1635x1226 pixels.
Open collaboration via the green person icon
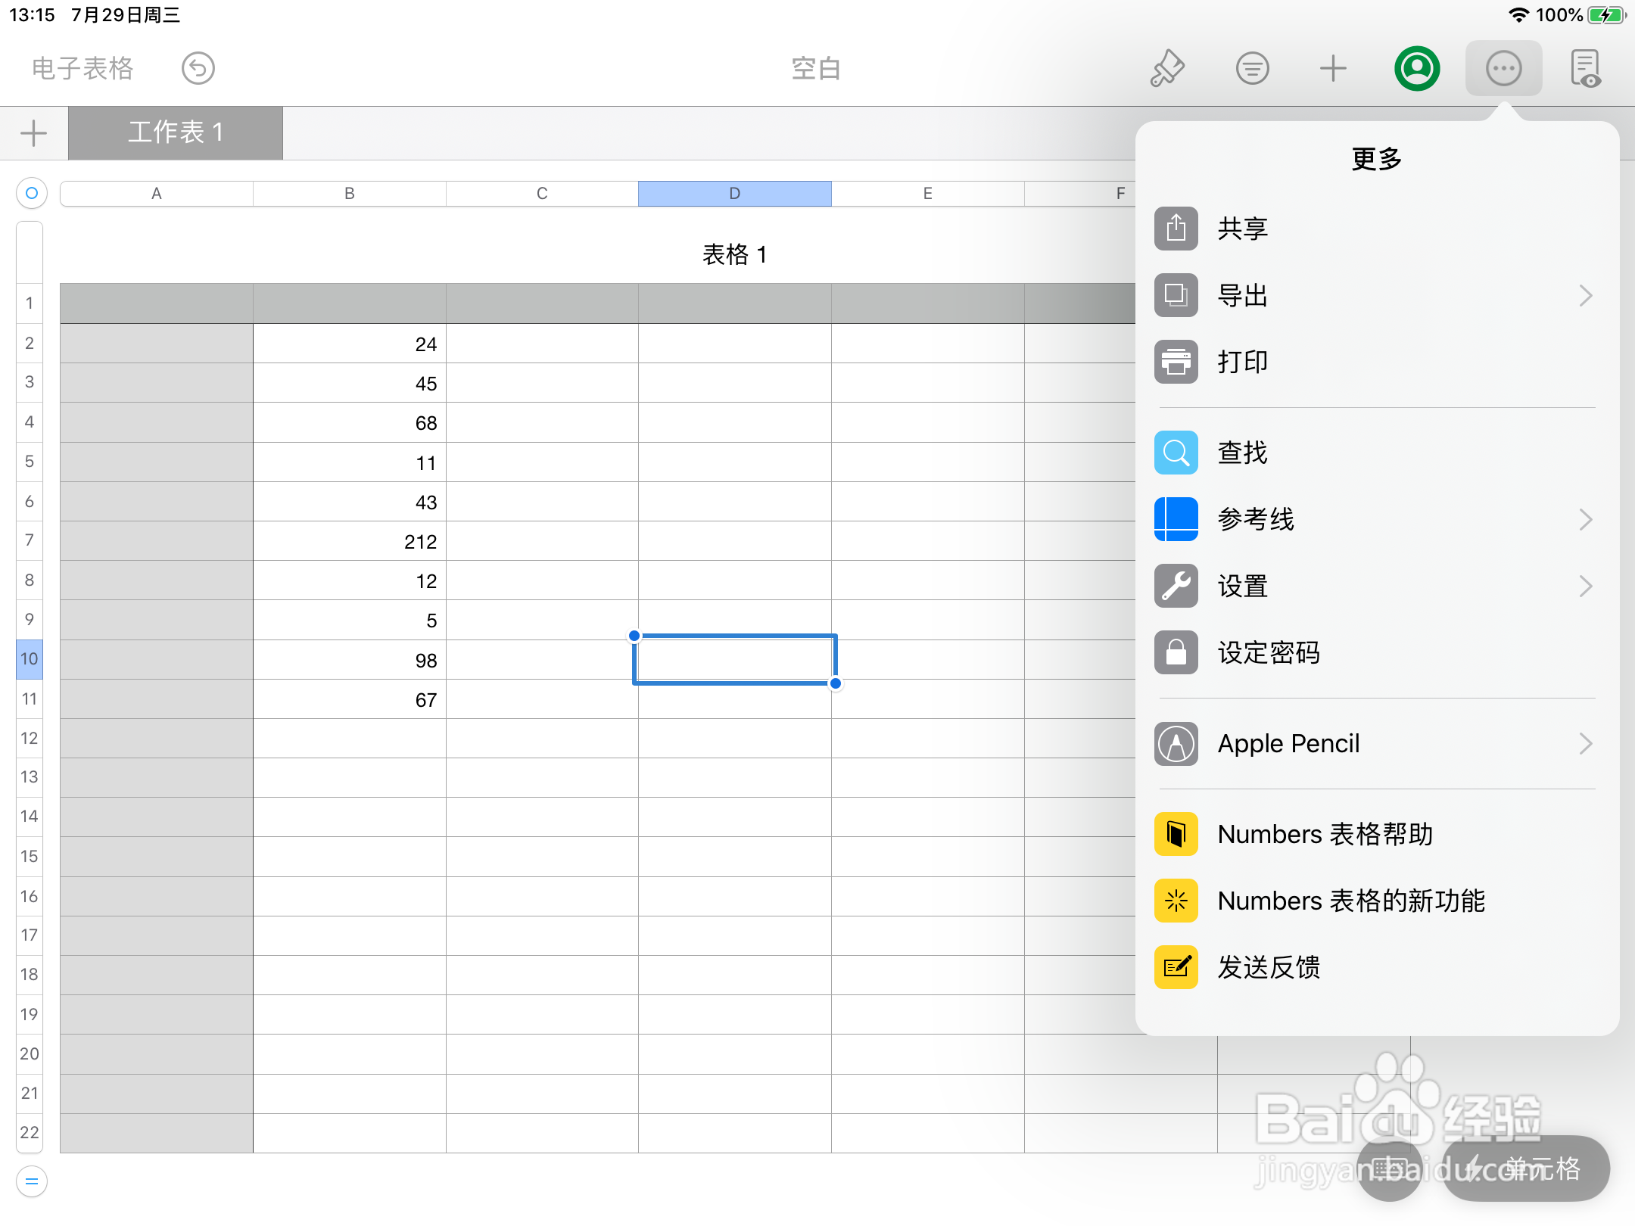pyautogui.click(x=1417, y=68)
